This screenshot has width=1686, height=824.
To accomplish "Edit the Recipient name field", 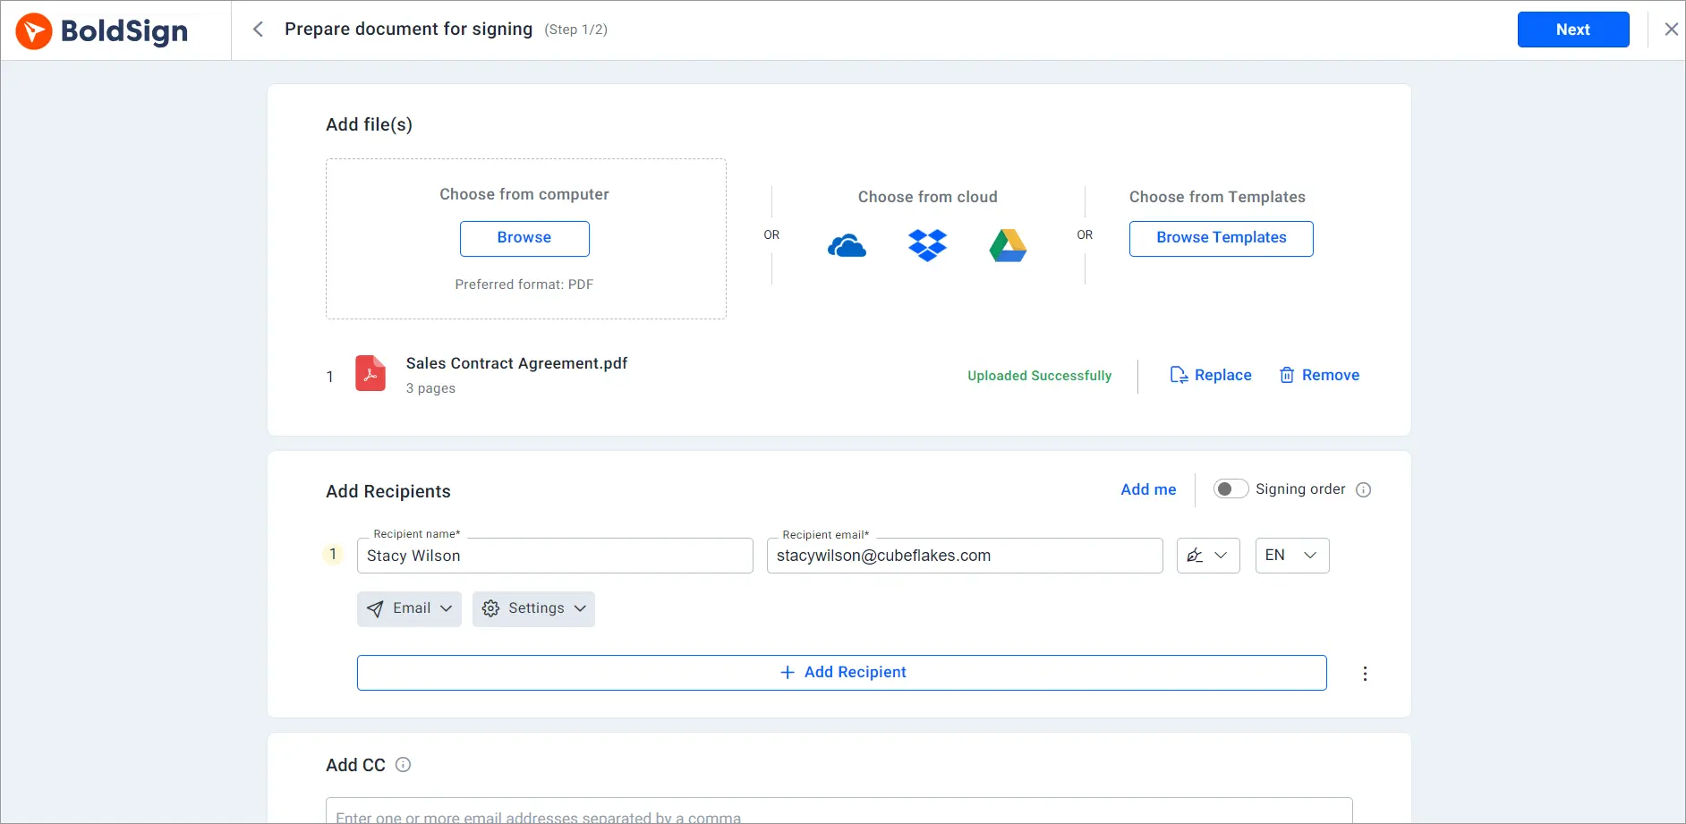I will 555,556.
